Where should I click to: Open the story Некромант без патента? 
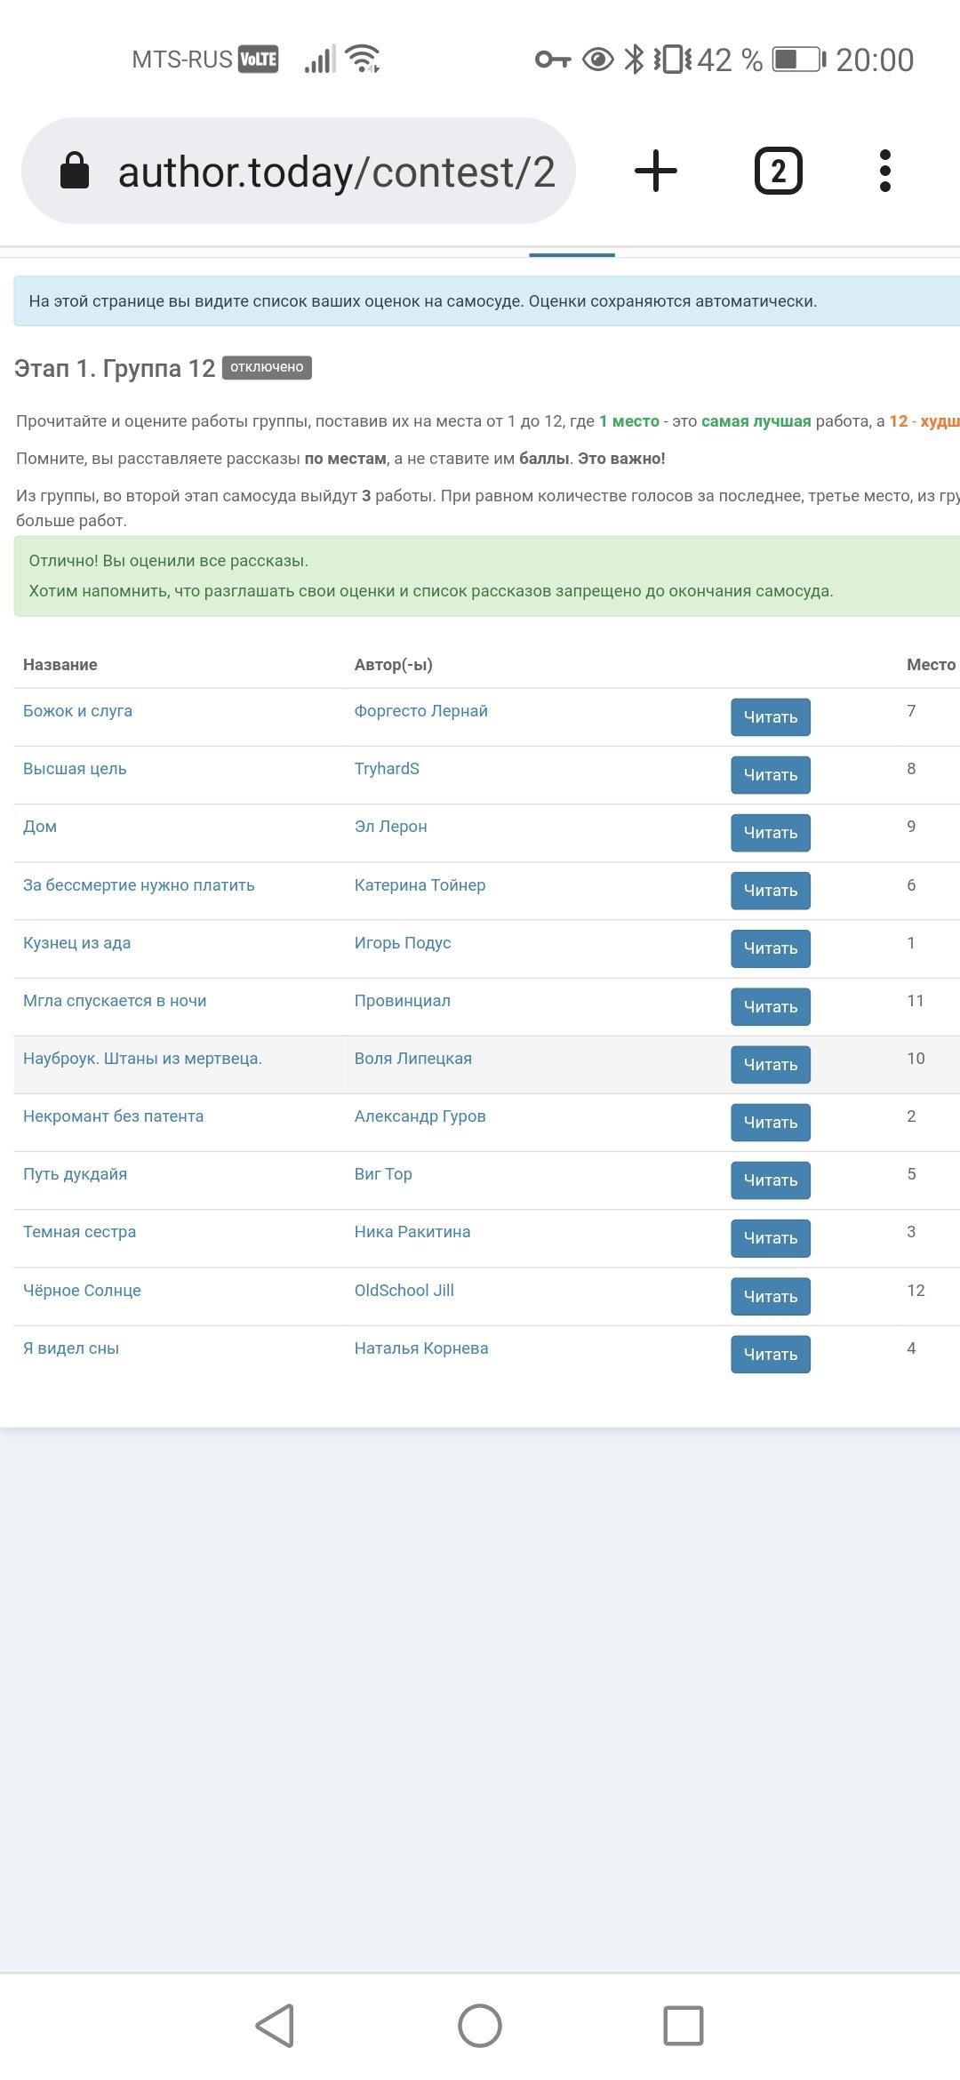113,1116
